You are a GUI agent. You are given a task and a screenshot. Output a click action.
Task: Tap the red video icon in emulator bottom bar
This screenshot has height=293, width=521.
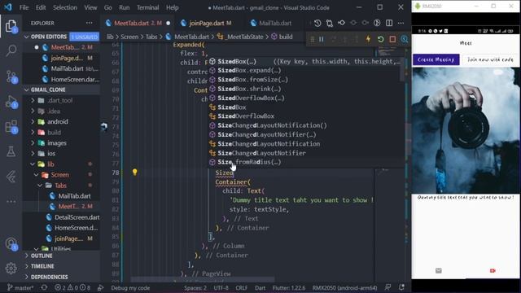click(x=493, y=271)
